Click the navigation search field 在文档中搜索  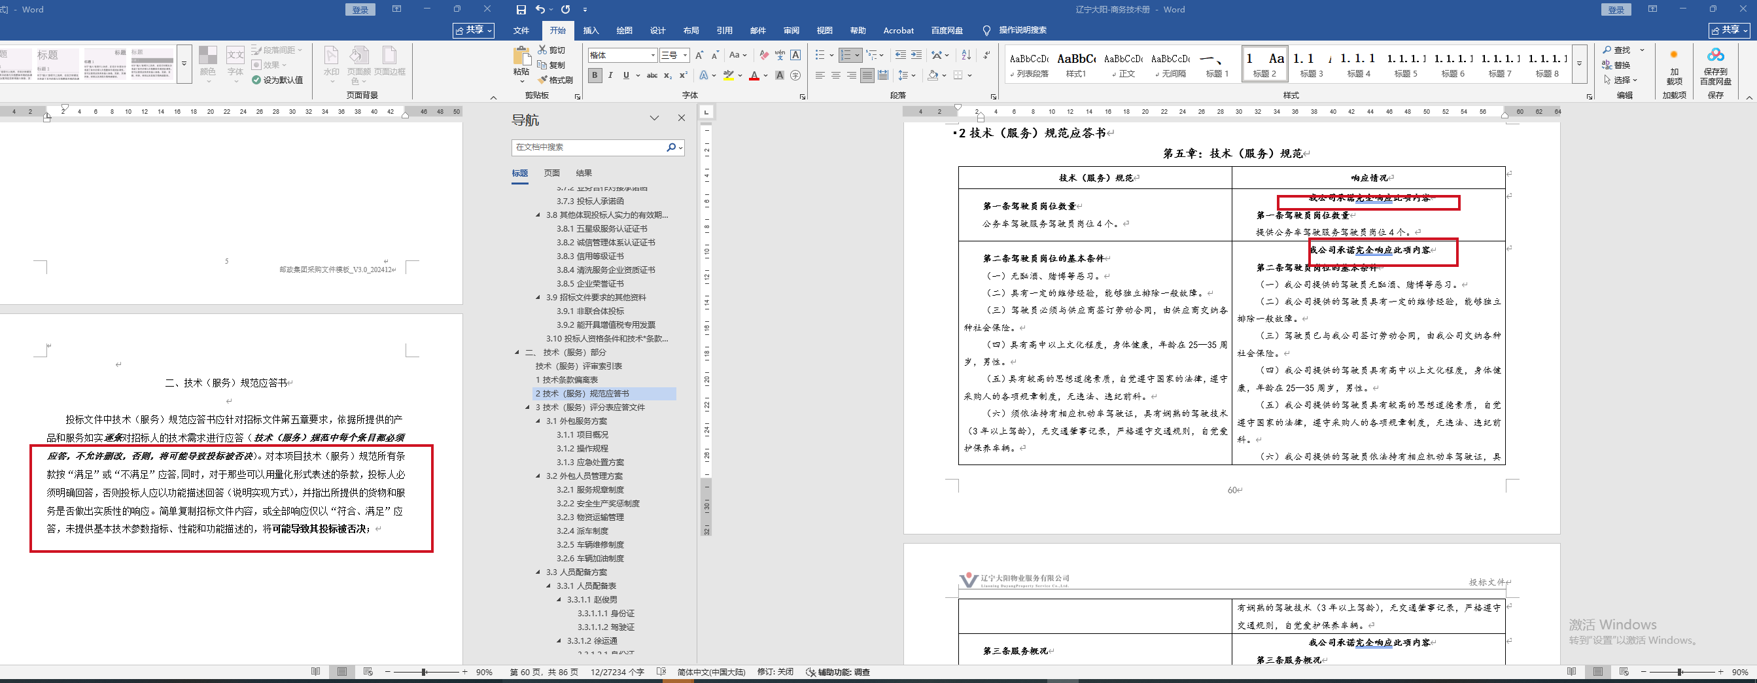click(590, 147)
